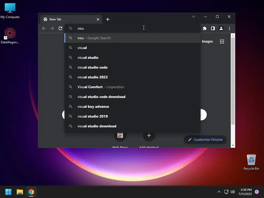The image size is (264, 198).
Task: Select visual boy advance suggestion
Action: point(132,106)
